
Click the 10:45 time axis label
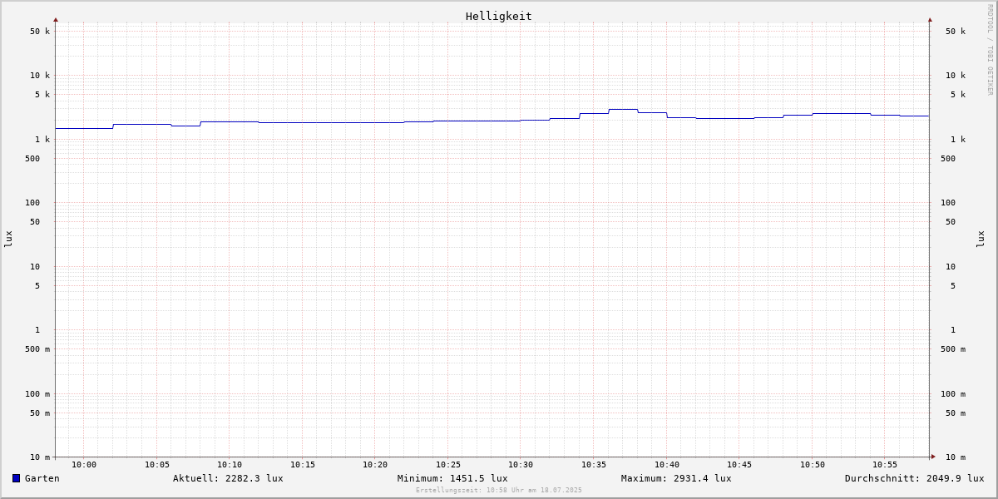pyautogui.click(x=739, y=465)
